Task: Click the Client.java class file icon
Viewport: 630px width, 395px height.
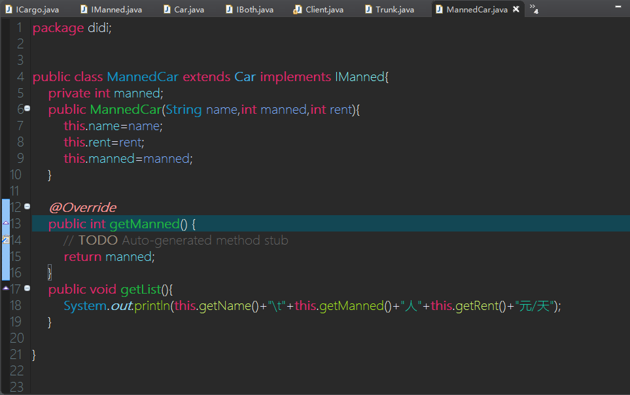Action: 298,10
